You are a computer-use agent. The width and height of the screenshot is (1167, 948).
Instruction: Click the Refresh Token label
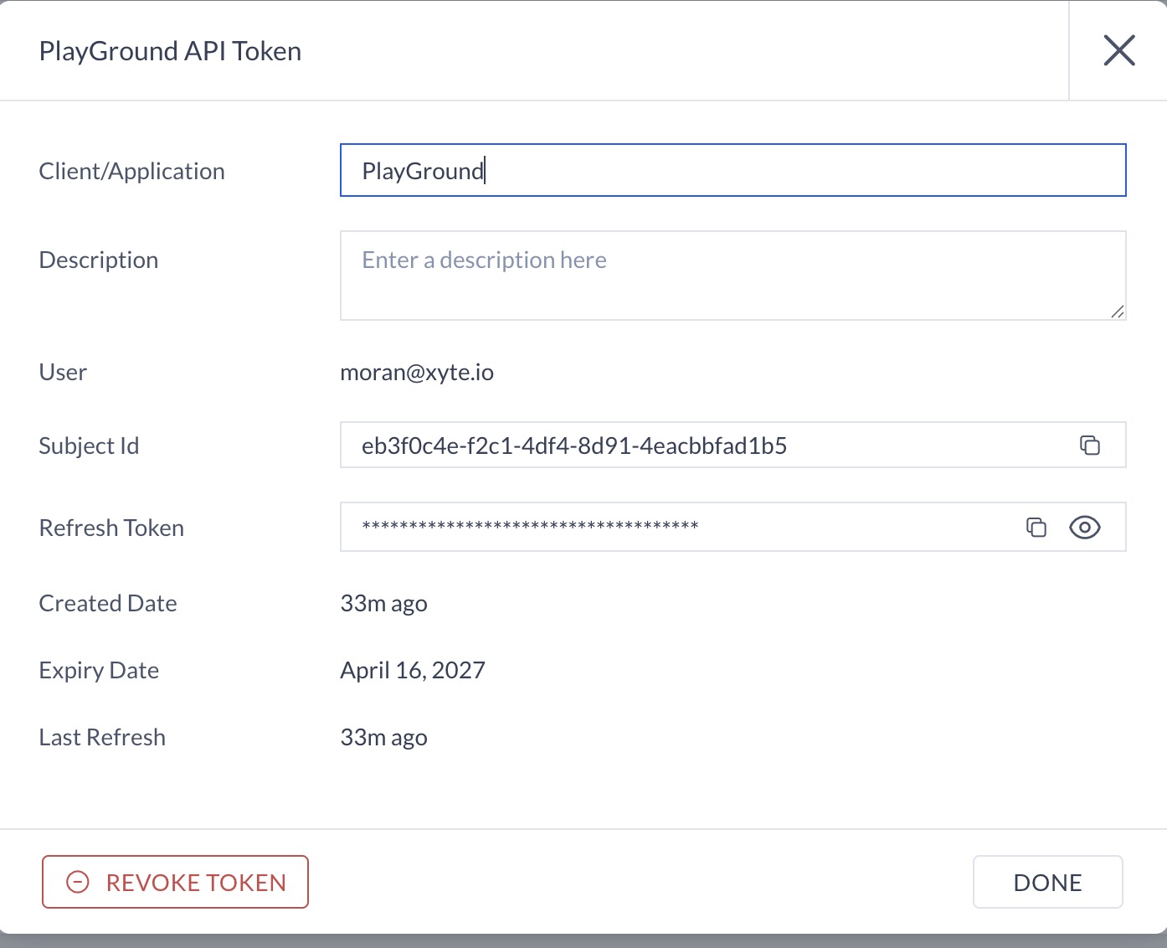point(111,528)
